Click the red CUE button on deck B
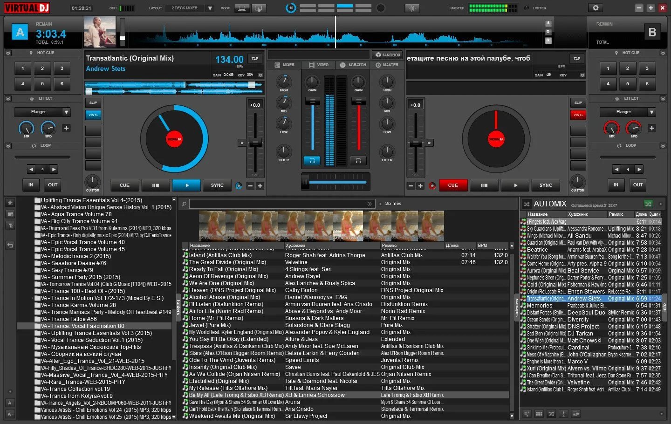The height and width of the screenshot is (424, 671). coord(453,185)
